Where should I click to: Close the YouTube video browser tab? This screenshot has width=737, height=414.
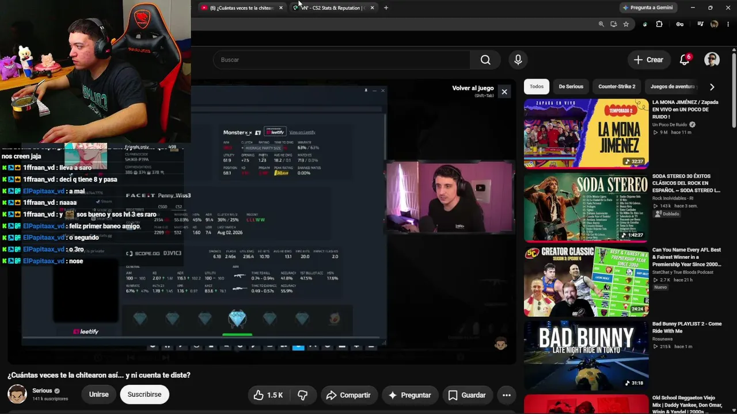pyautogui.click(x=281, y=7)
